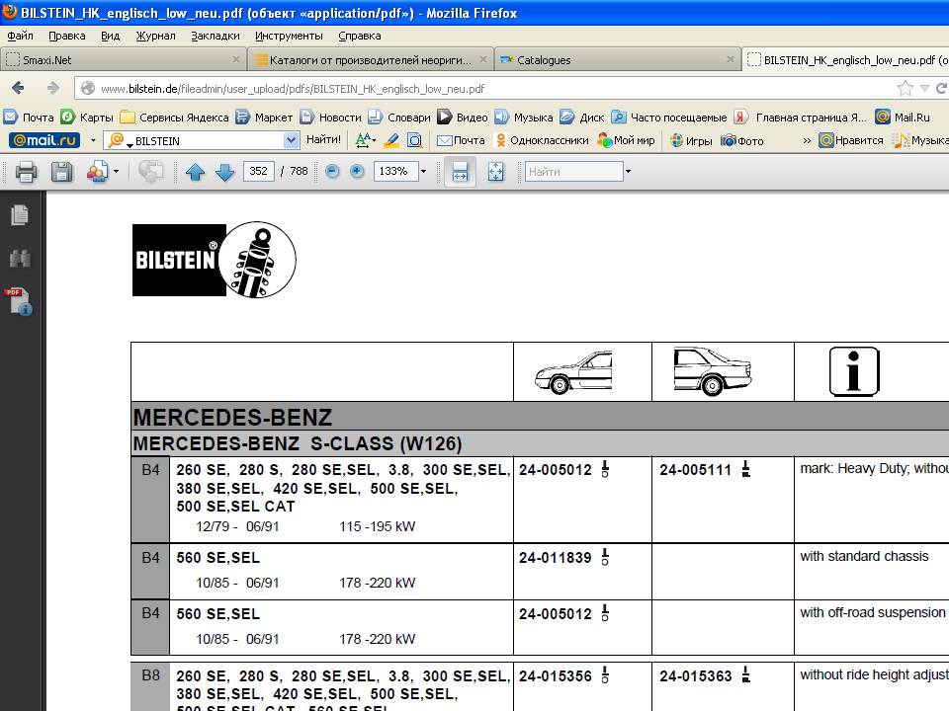Switch to the Catalogues tab
This screenshot has height=711, width=949.
coord(617,60)
